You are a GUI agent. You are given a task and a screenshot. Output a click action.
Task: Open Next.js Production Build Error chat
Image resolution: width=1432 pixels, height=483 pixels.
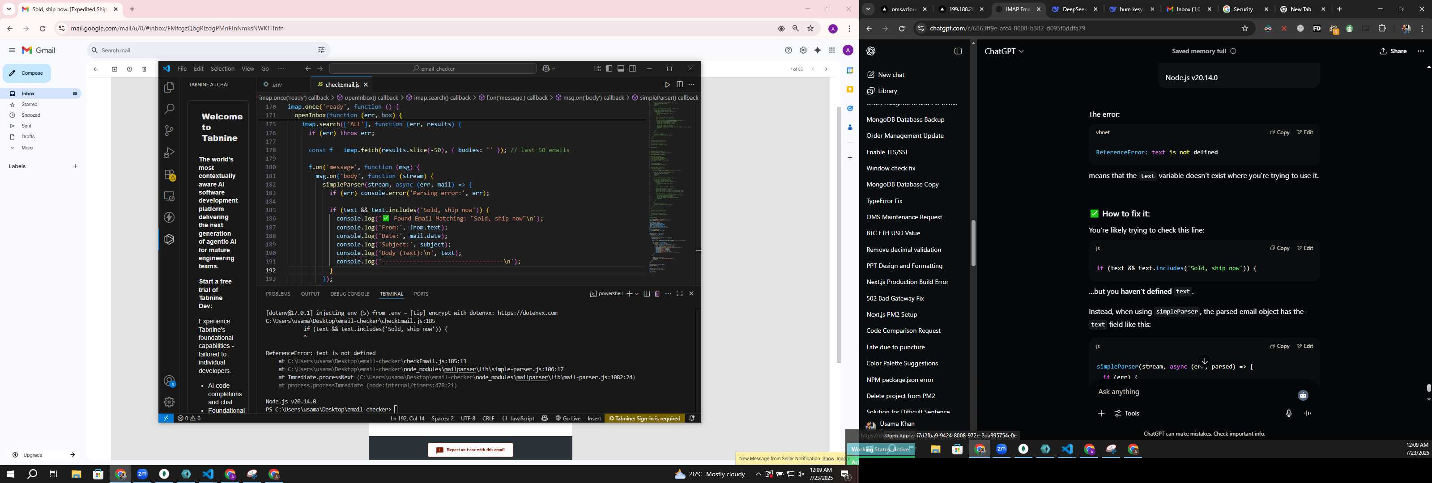(907, 282)
